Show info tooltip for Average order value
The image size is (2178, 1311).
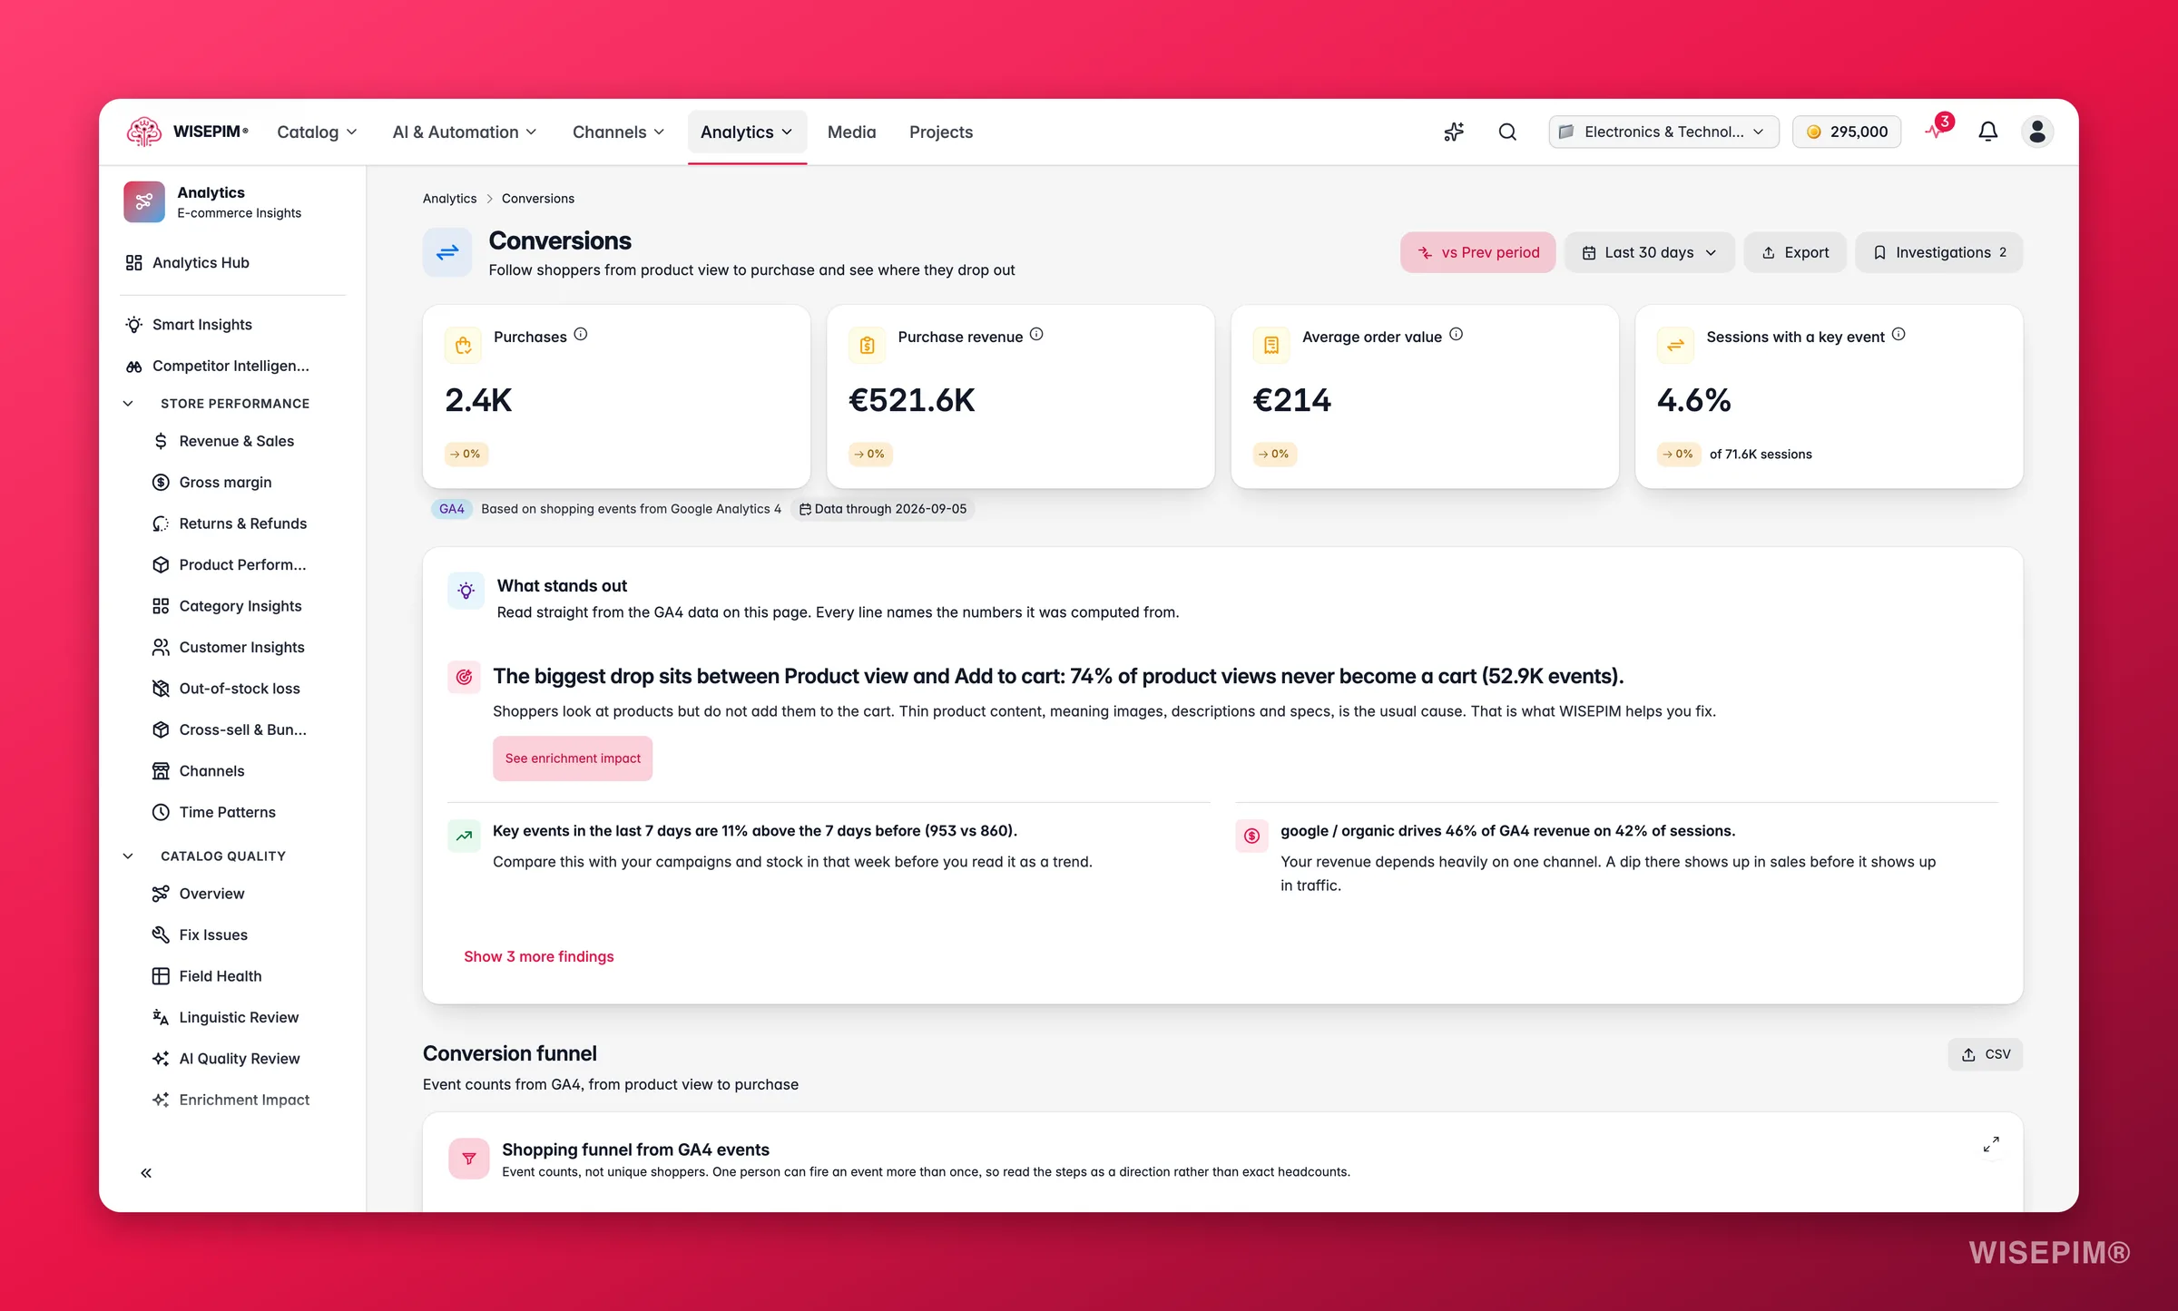pyautogui.click(x=1456, y=334)
